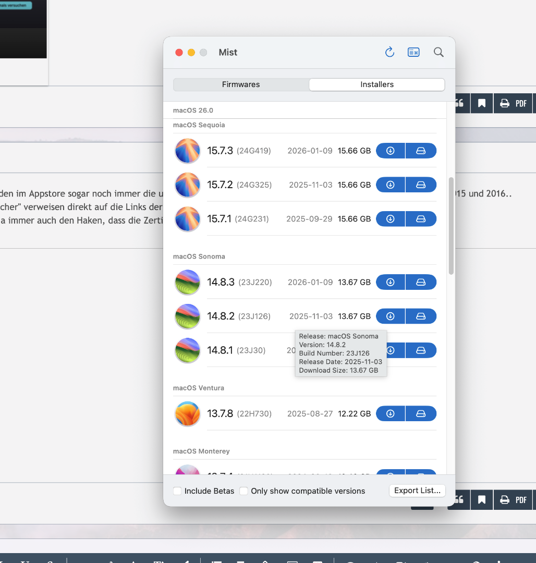Open the installer command log icon
The width and height of the screenshot is (536, 563).
[413, 53]
